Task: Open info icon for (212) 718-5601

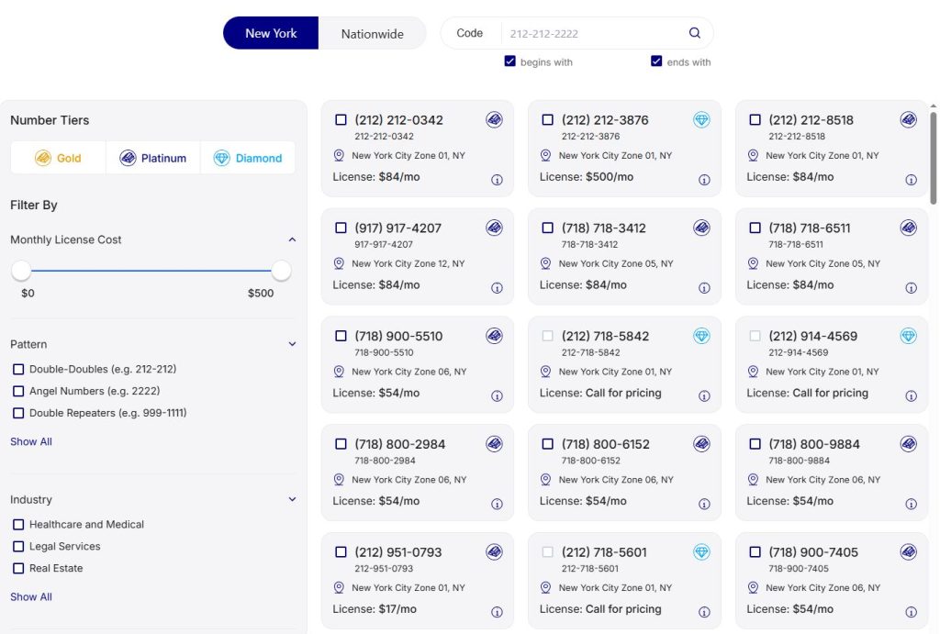Action: tap(704, 612)
